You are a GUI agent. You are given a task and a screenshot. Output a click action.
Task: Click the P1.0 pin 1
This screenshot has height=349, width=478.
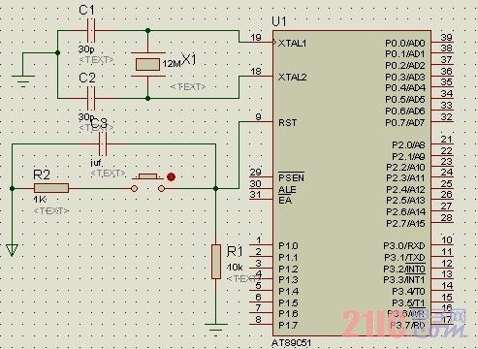pos(260,244)
